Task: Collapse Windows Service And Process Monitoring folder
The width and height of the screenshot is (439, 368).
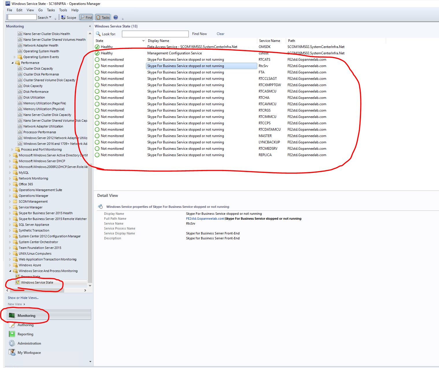Action: pyautogui.click(x=10, y=271)
